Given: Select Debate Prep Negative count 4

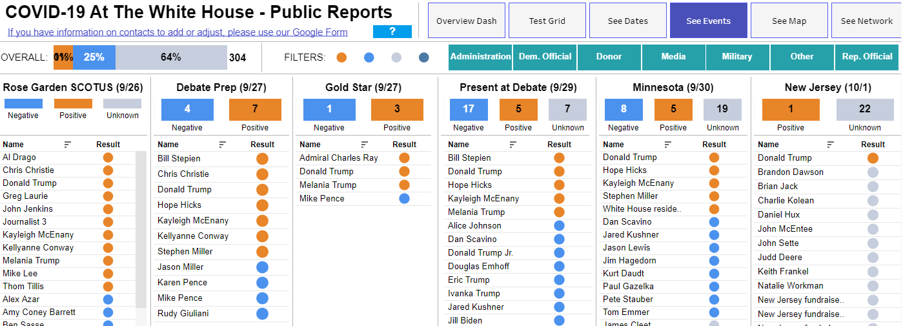Looking at the screenshot, I should (187, 110).
